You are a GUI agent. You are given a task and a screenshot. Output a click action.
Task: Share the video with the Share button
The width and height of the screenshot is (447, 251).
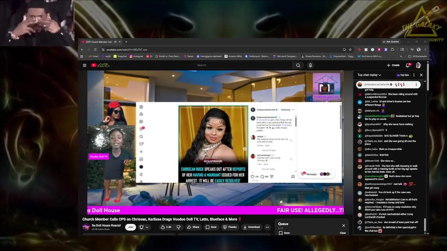pyautogui.click(x=193, y=227)
